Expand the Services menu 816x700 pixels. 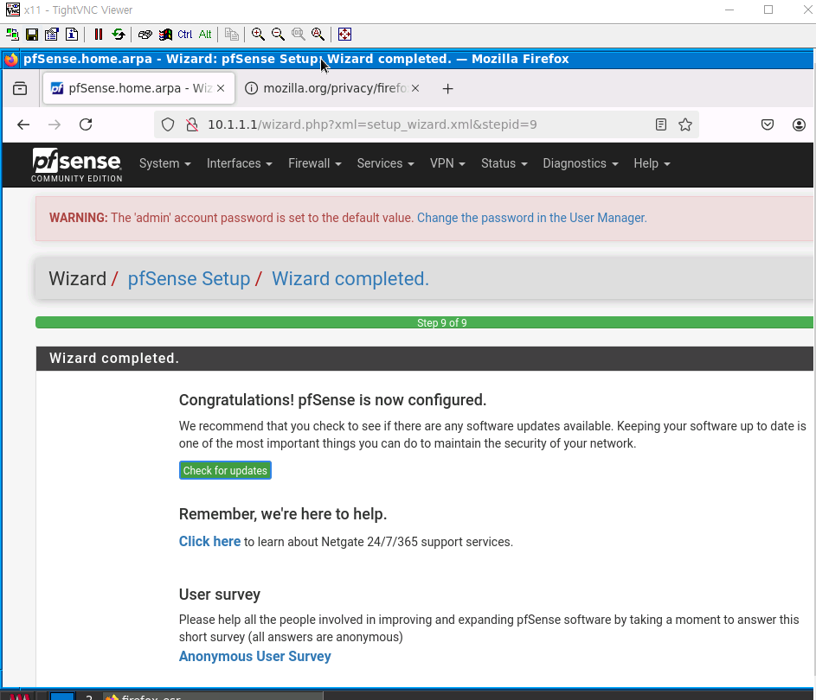pos(386,163)
